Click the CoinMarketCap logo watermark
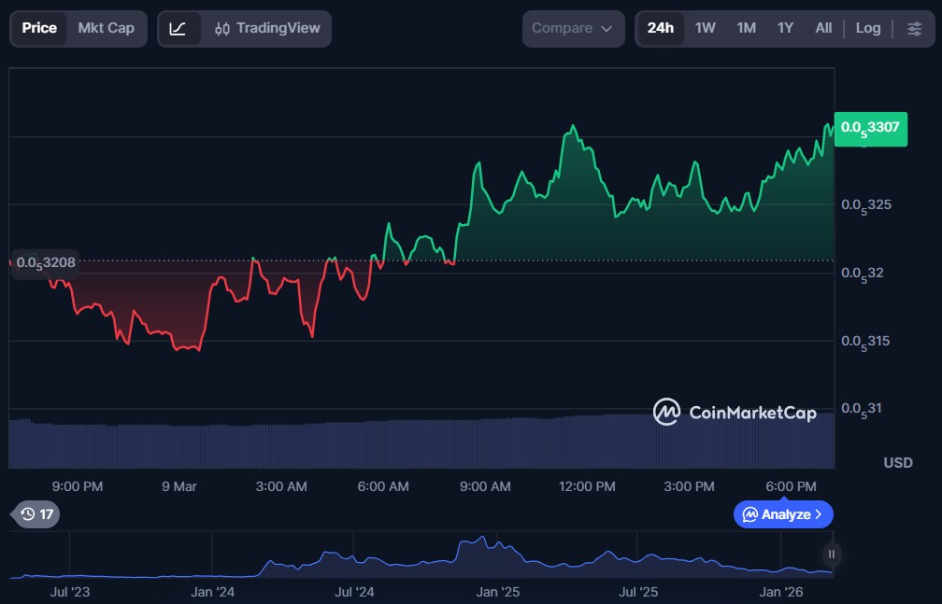The image size is (942, 604). point(735,412)
